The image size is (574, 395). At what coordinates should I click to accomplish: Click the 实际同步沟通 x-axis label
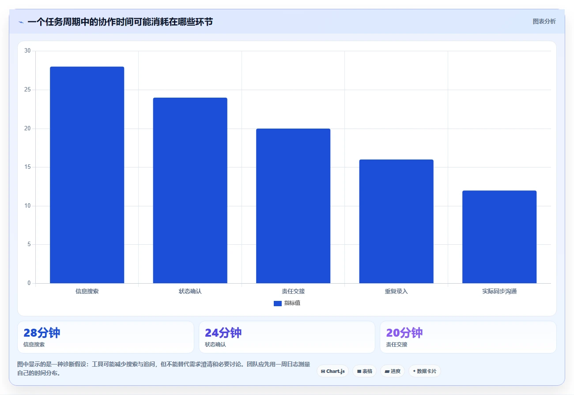499,292
